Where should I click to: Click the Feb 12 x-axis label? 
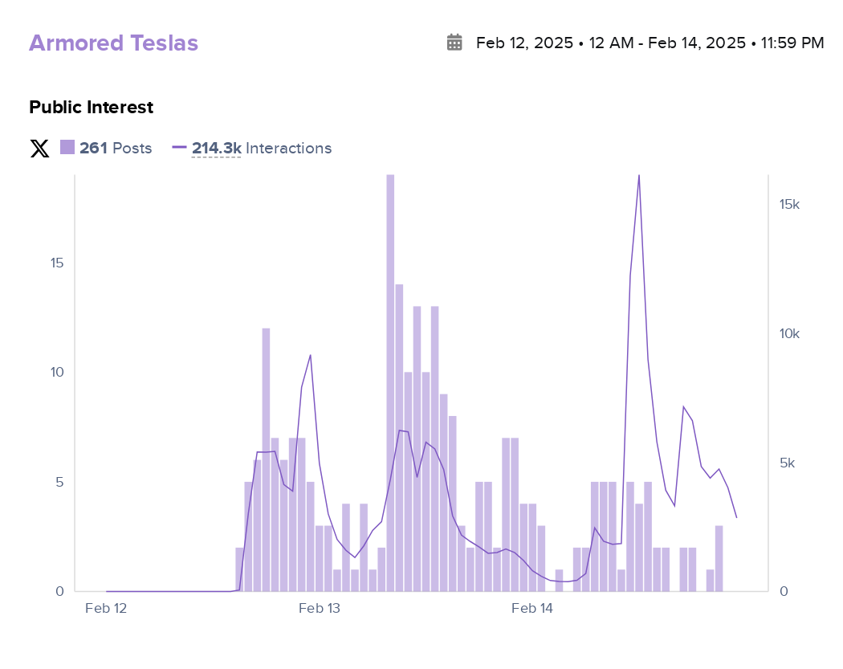coord(106,609)
